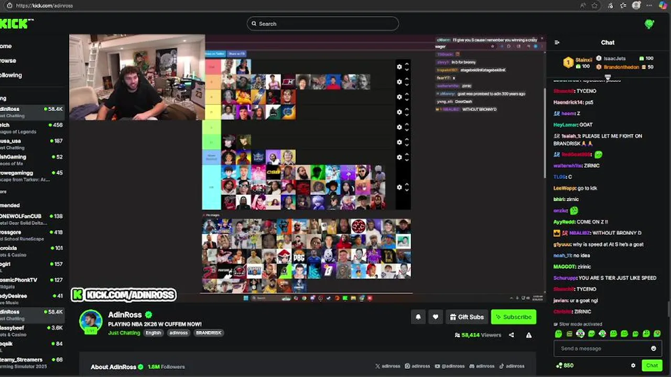Open the browser extensions icon
The width and height of the screenshot is (671, 377).
pos(610,5)
